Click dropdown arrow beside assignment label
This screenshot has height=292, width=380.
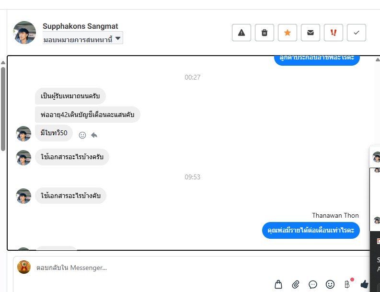click(118, 38)
